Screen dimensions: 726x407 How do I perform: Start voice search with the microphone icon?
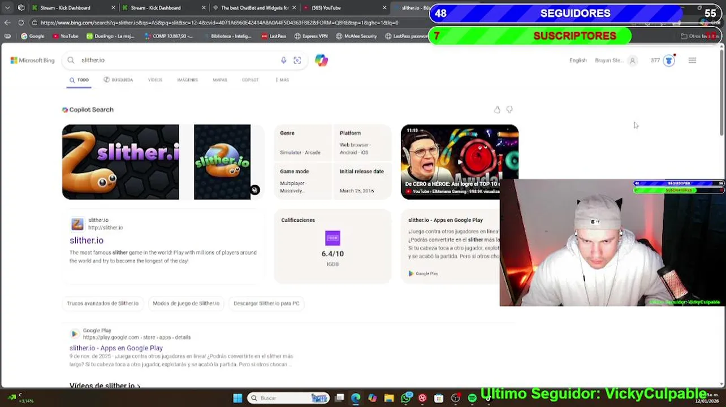[x=284, y=60]
